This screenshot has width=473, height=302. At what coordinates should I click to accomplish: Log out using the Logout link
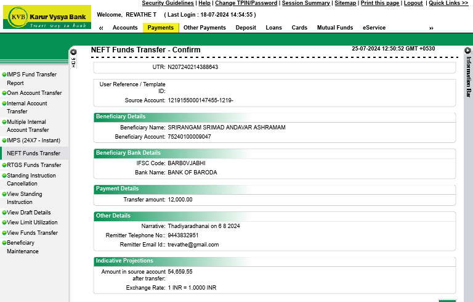(x=413, y=3)
